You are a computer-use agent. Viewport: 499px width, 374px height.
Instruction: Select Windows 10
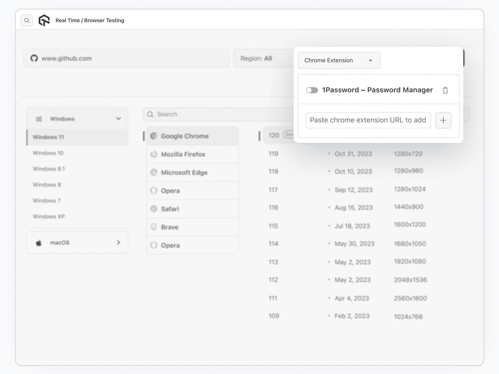pos(48,153)
